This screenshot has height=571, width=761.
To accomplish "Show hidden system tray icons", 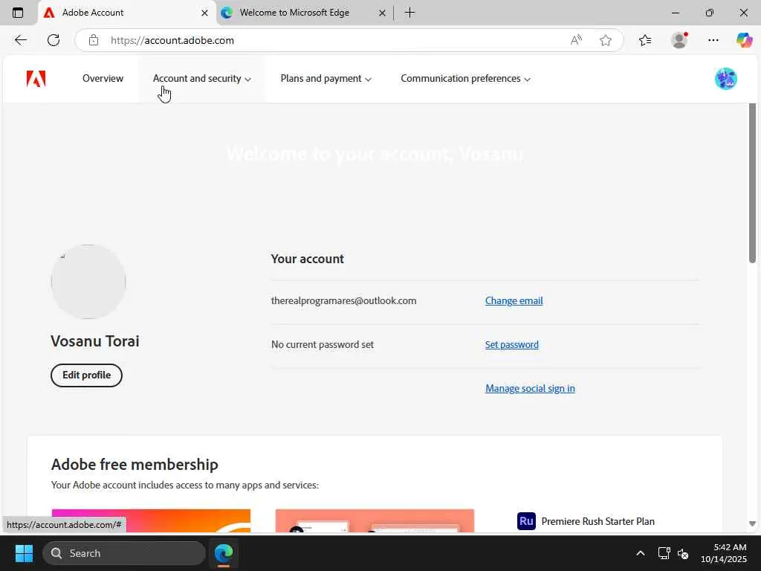I will click(x=640, y=553).
